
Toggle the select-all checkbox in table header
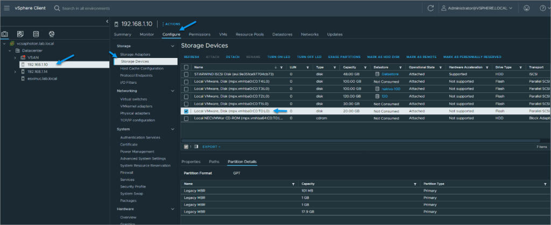tap(186, 67)
